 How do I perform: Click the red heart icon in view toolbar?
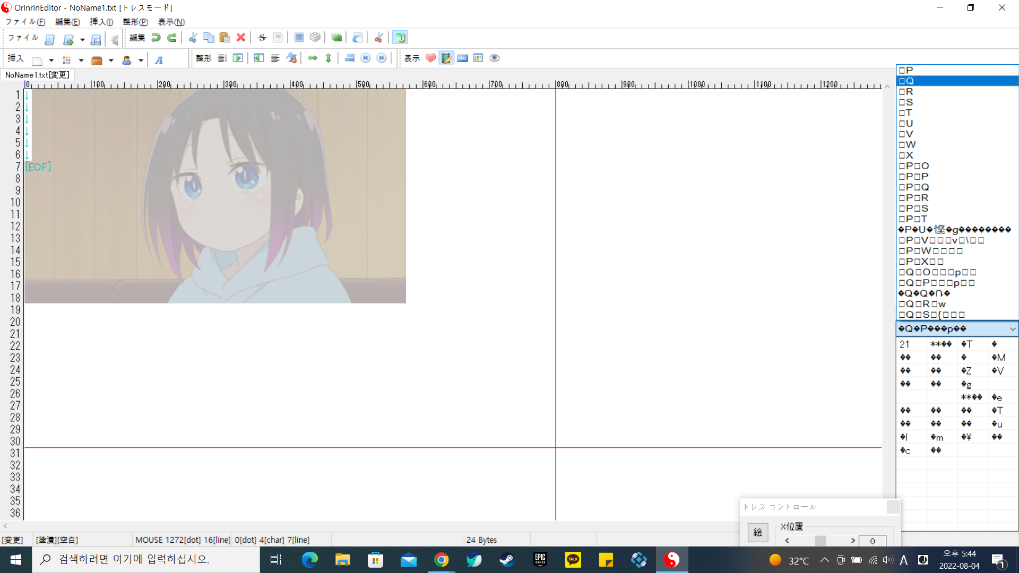coord(430,58)
